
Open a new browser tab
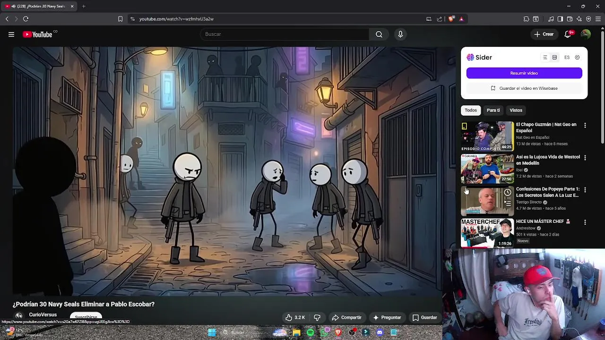tap(84, 6)
